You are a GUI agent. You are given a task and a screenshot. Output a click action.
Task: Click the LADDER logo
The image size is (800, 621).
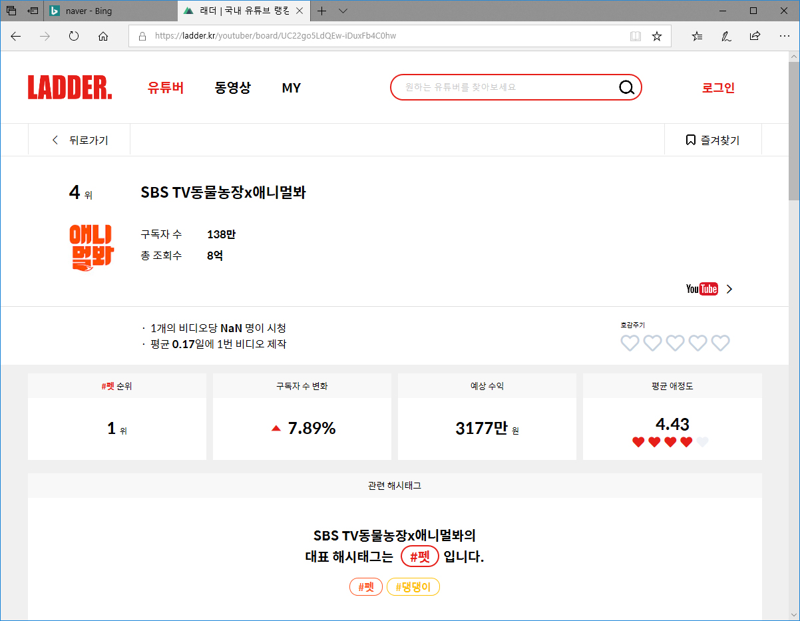point(70,88)
